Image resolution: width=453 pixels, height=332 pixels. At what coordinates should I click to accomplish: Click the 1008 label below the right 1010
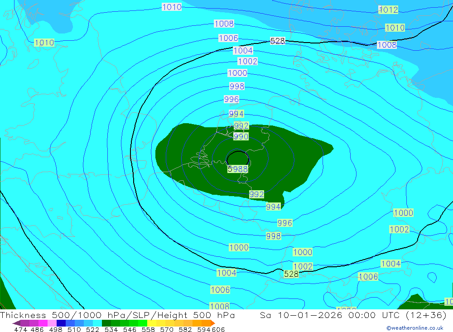[x=387, y=45]
